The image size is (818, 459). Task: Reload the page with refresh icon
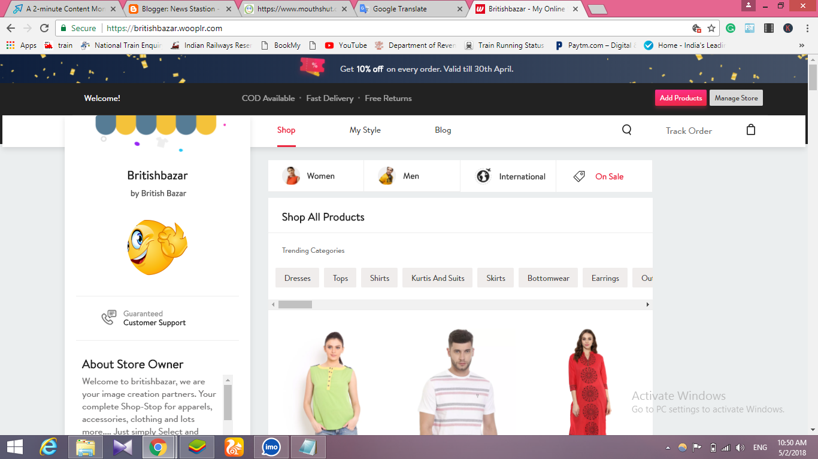44,28
